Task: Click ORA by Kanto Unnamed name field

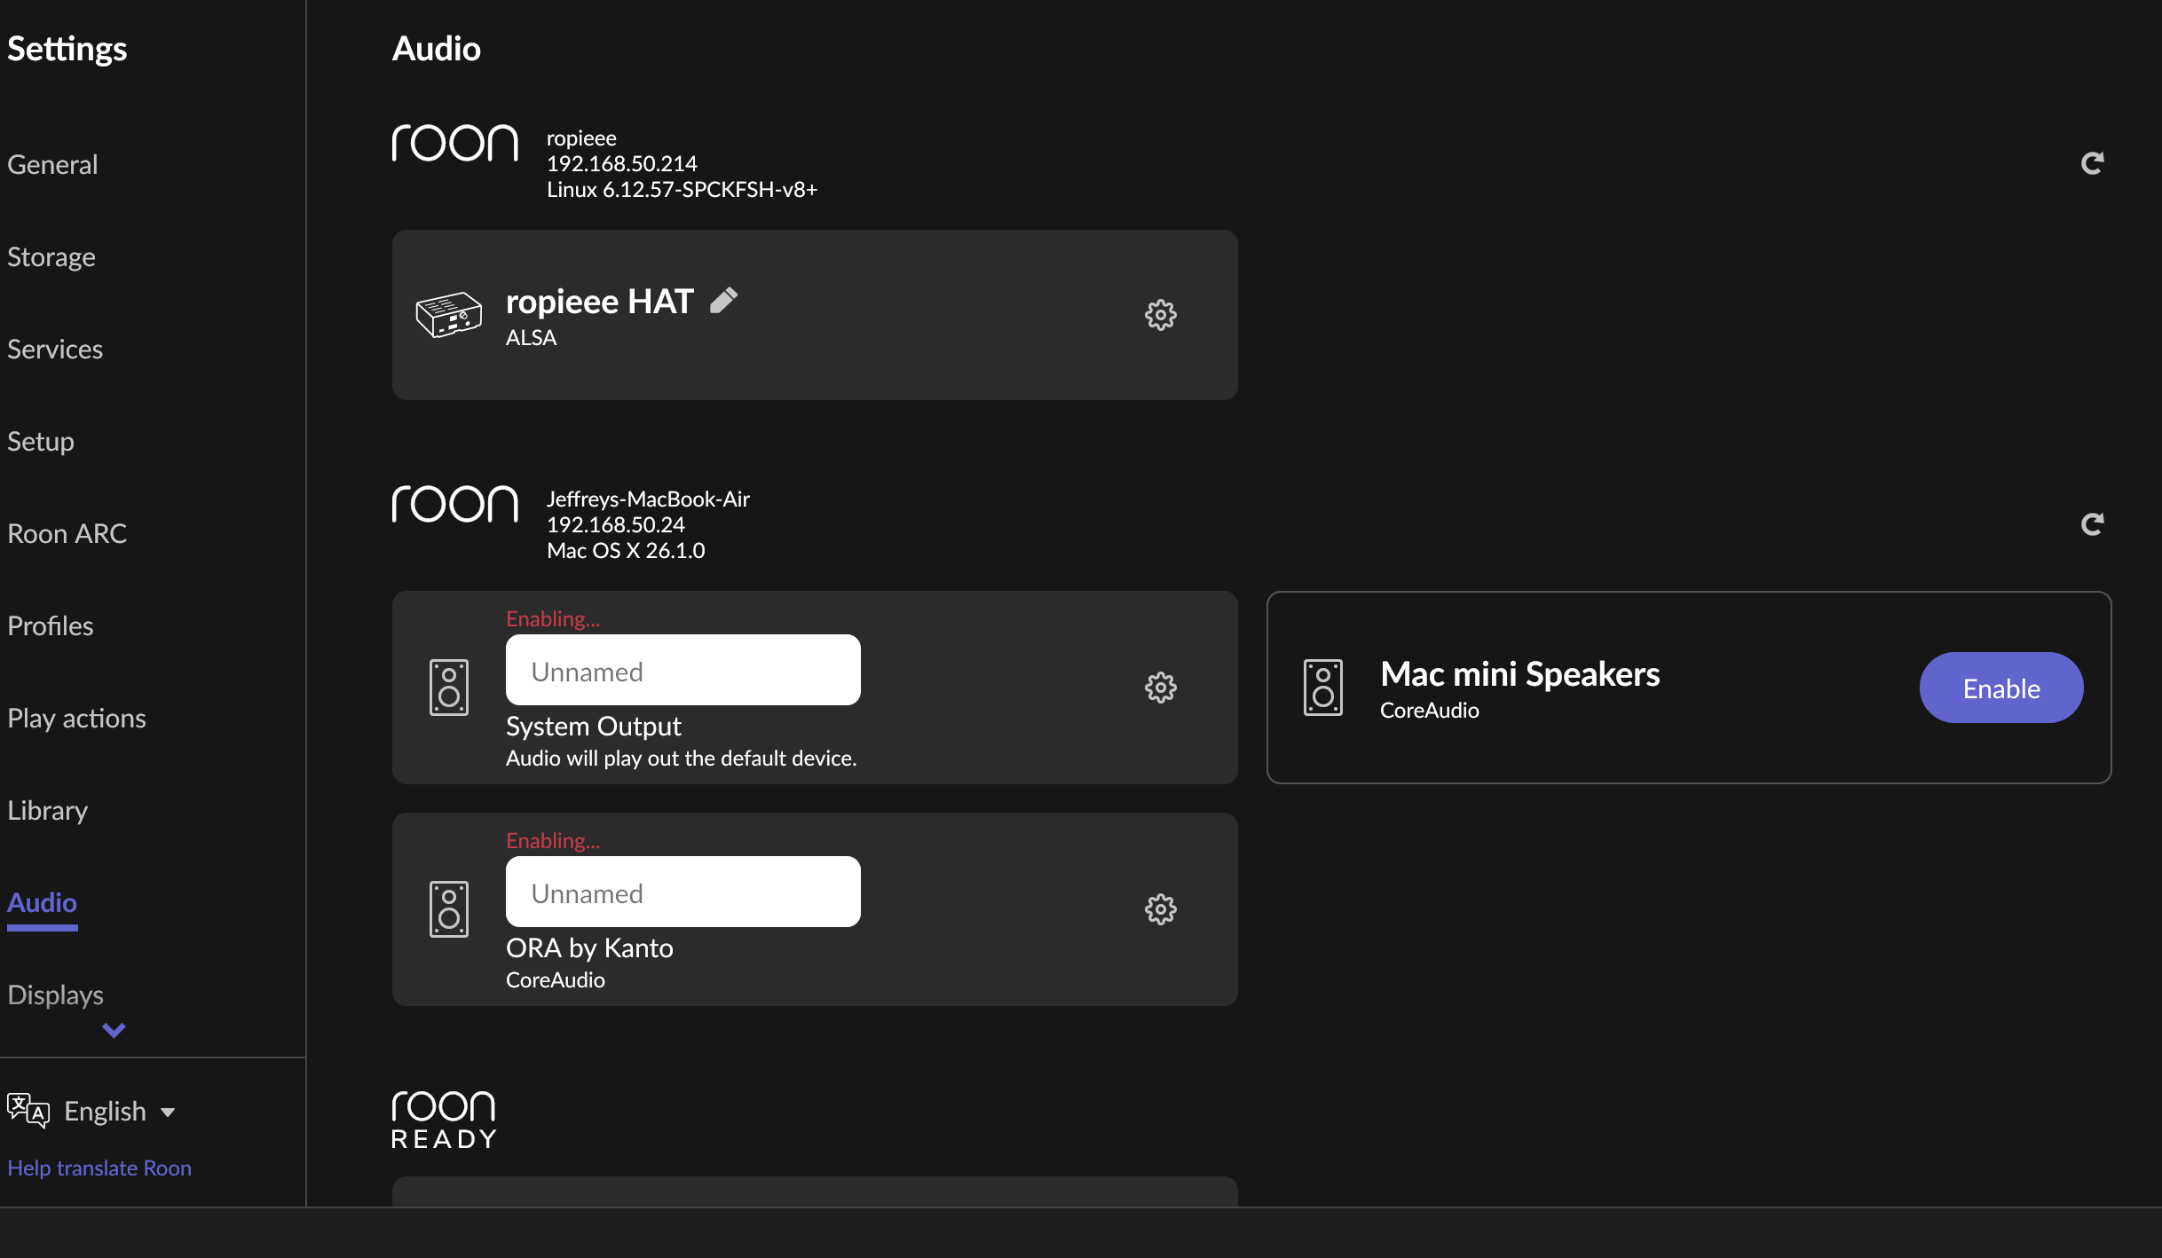Action: [x=683, y=892]
